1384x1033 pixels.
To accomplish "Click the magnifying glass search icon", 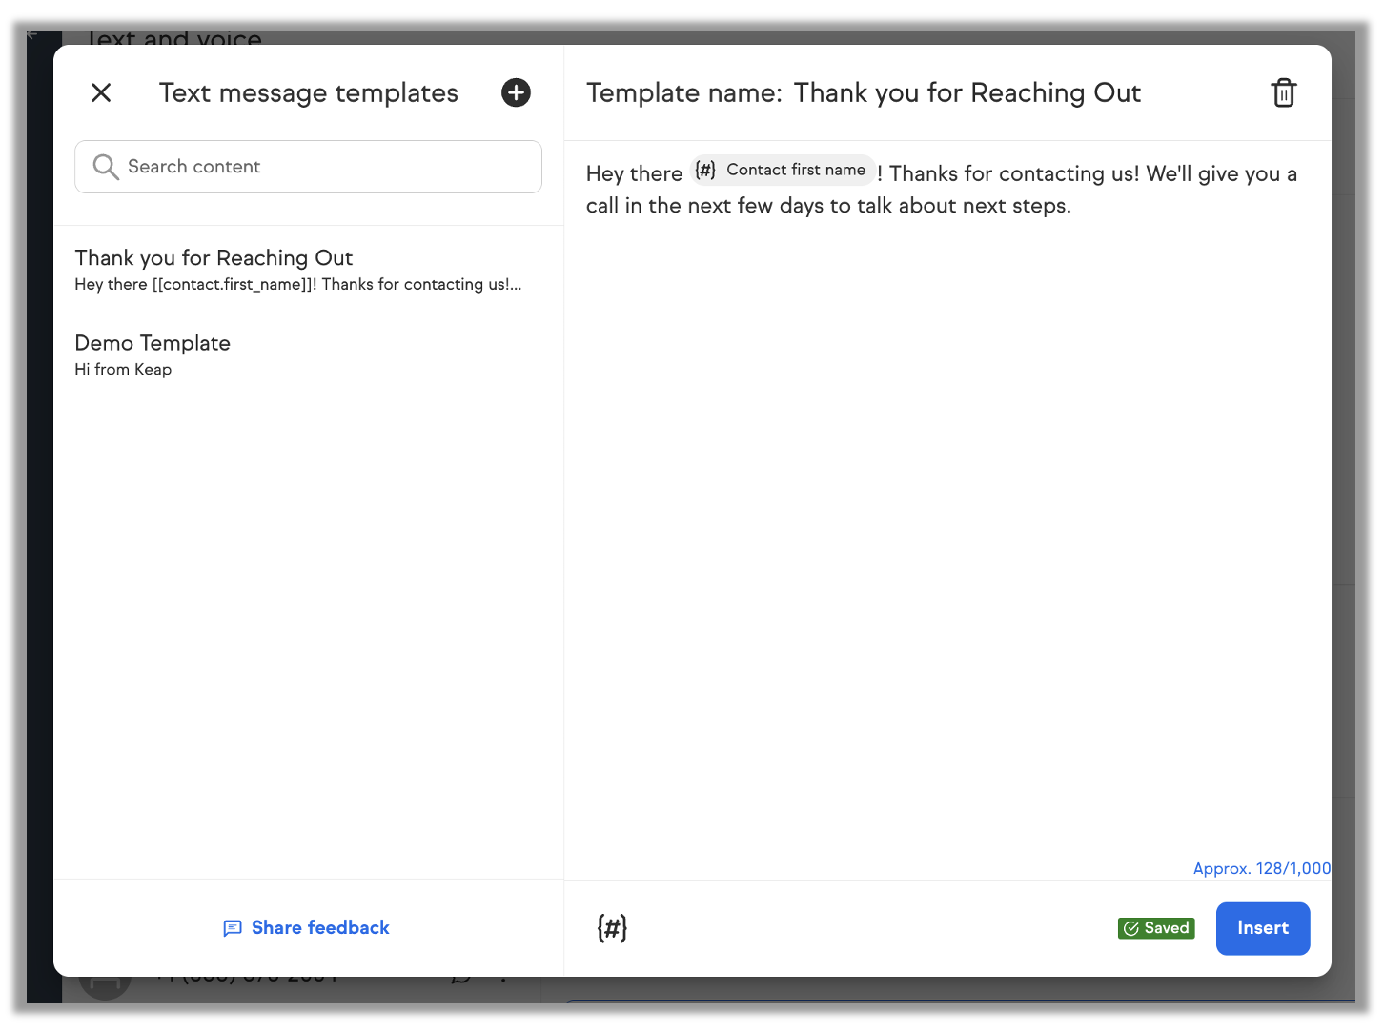I will (x=105, y=167).
